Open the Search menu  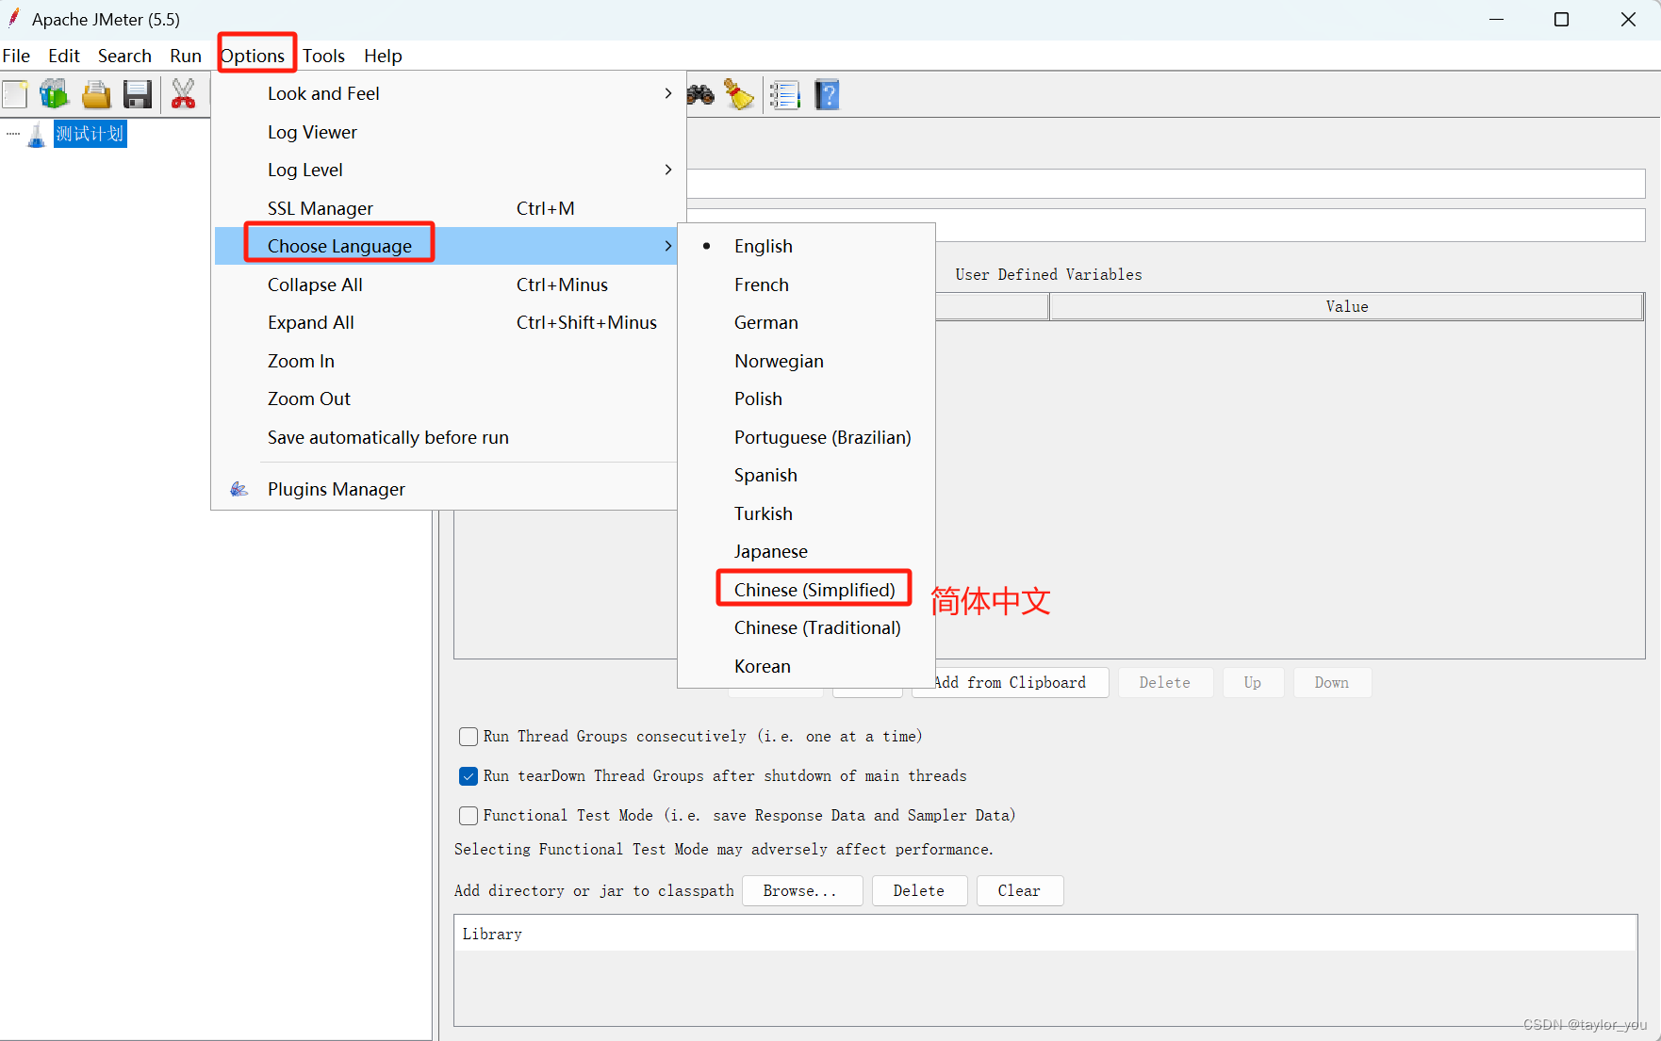124,56
